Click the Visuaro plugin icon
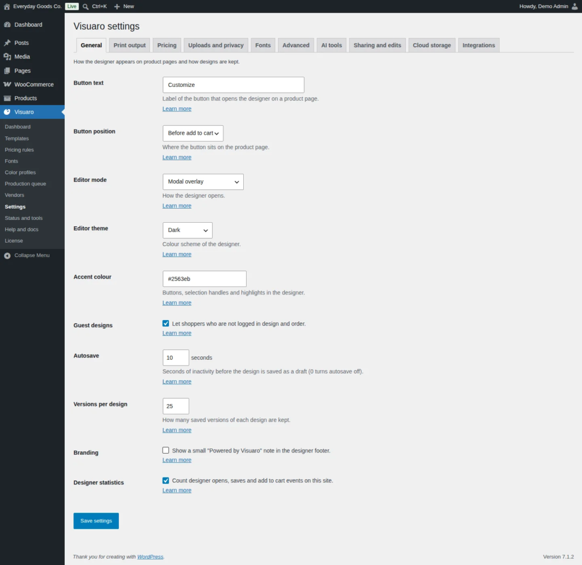Screen dimensions: 582x565 point(7,112)
